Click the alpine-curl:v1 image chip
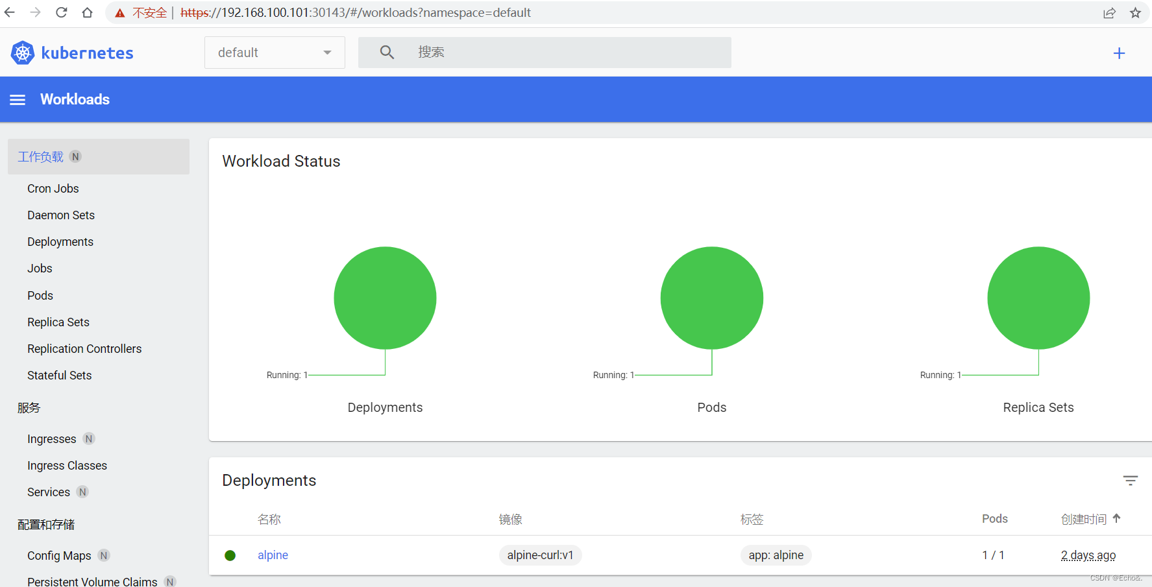 tap(541, 555)
